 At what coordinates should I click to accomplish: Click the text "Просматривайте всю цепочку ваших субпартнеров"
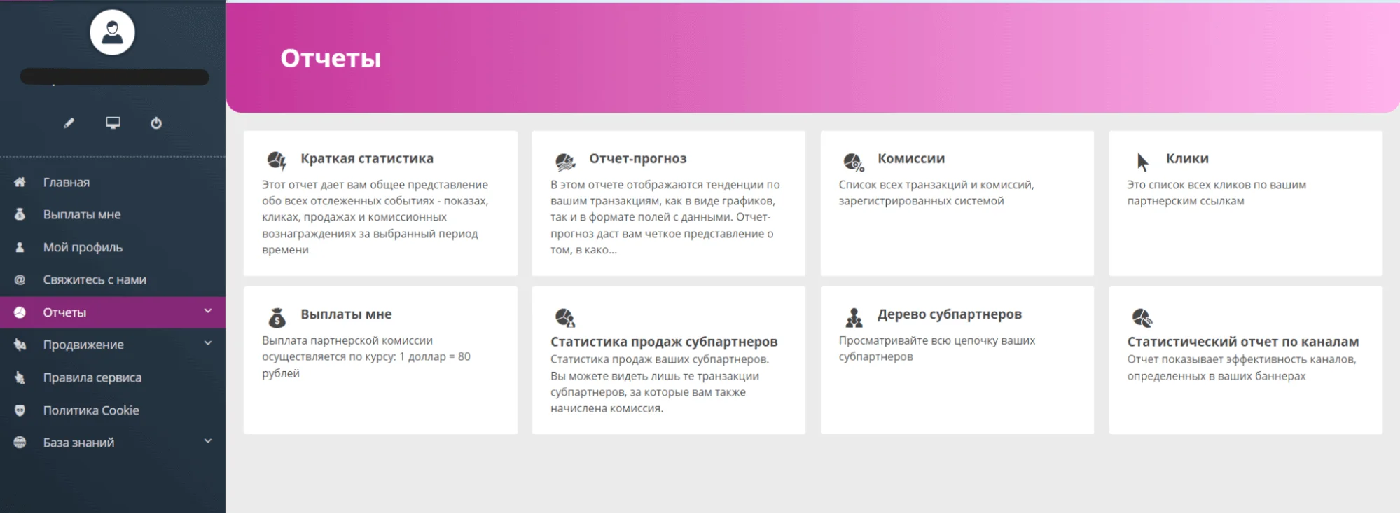coord(937,349)
